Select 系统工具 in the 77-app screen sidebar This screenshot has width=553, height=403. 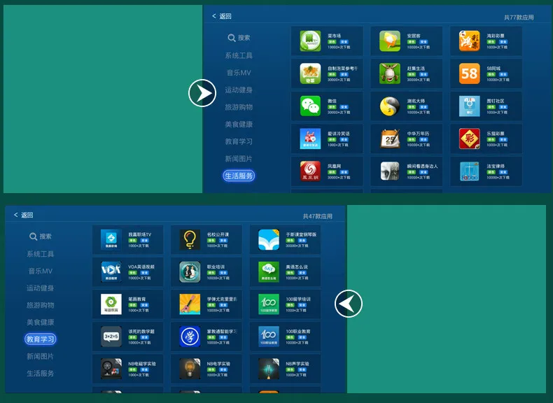(239, 56)
